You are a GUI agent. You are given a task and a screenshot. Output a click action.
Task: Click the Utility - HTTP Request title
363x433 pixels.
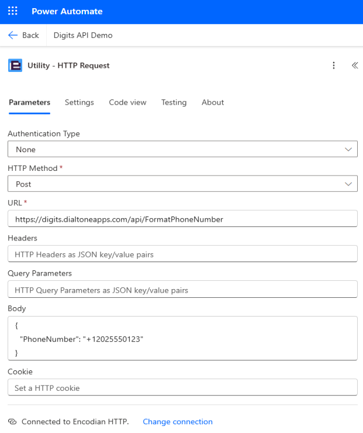coord(68,66)
